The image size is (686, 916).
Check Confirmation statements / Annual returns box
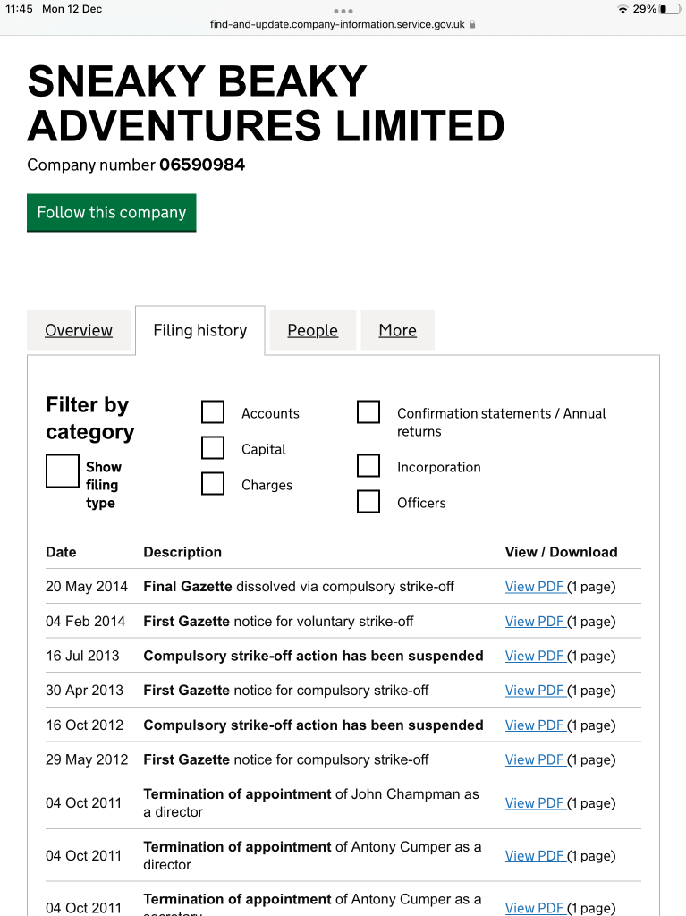(x=368, y=412)
